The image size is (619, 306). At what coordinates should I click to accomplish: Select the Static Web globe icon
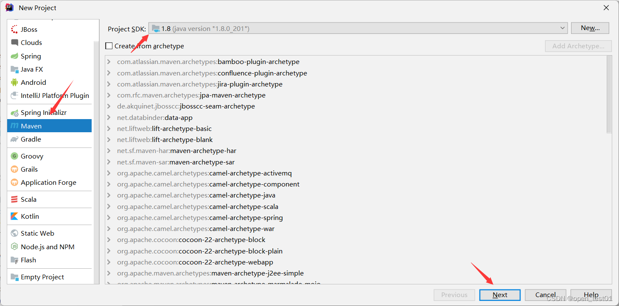click(x=14, y=233)
